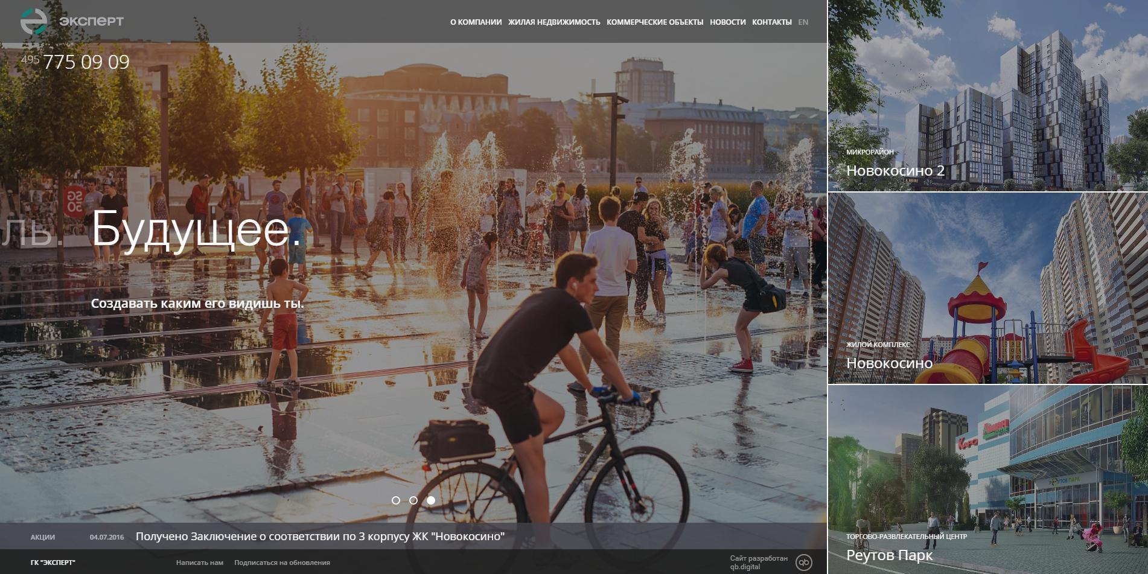The image size is (1148, 574).
Task: Select the second slide indicator dot
Action: click(413, 500)
